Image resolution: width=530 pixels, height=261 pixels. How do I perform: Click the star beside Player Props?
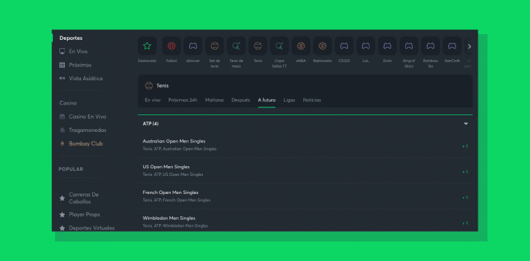coord(62,215)
